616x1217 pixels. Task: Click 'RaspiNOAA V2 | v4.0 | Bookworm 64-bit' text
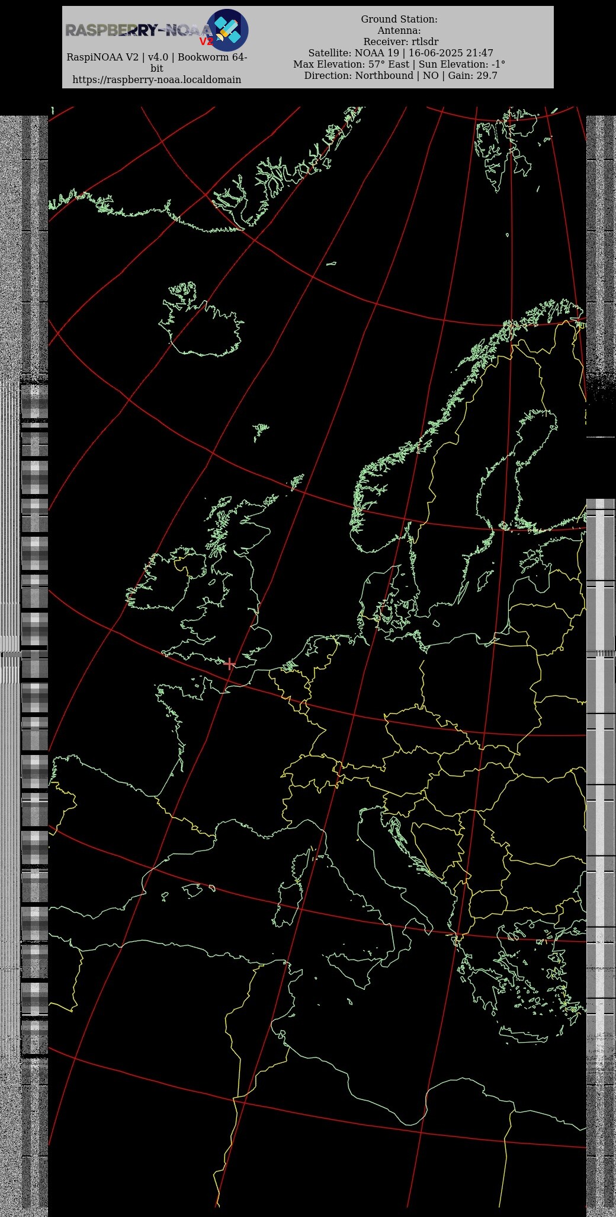157,62
